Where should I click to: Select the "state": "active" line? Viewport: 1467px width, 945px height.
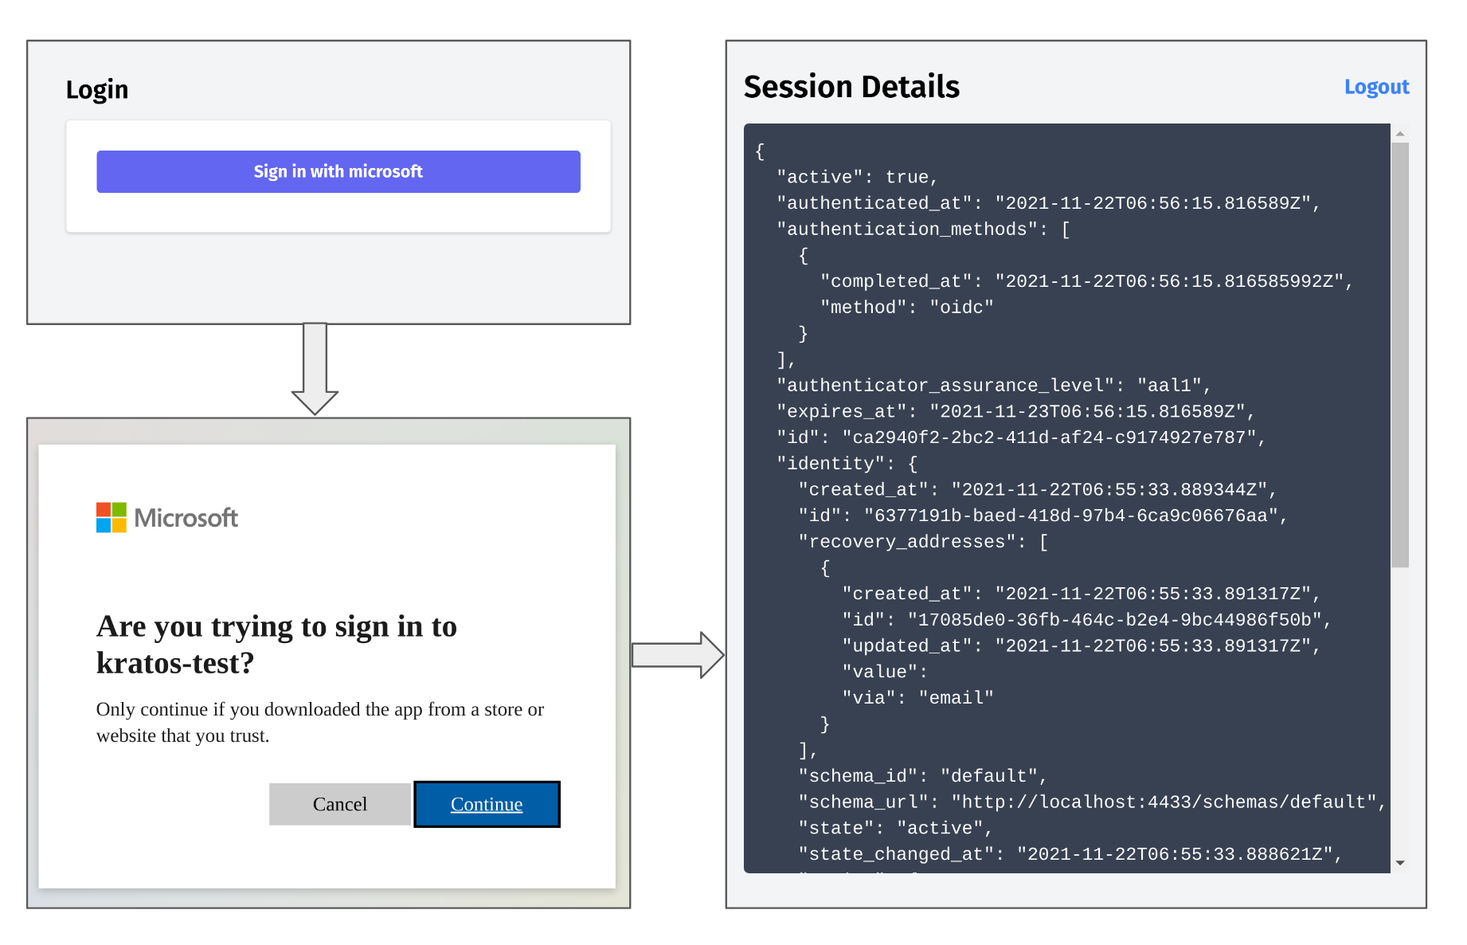896,829
